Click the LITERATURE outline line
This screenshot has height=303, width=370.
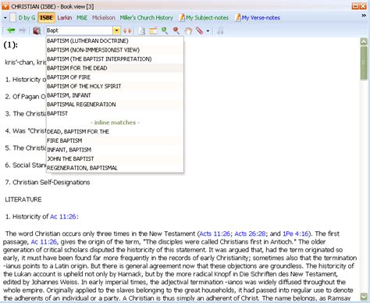[23, 199]
